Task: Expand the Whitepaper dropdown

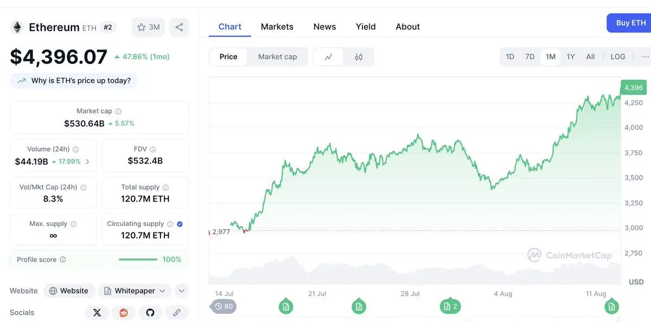Action: coord(135,291)
